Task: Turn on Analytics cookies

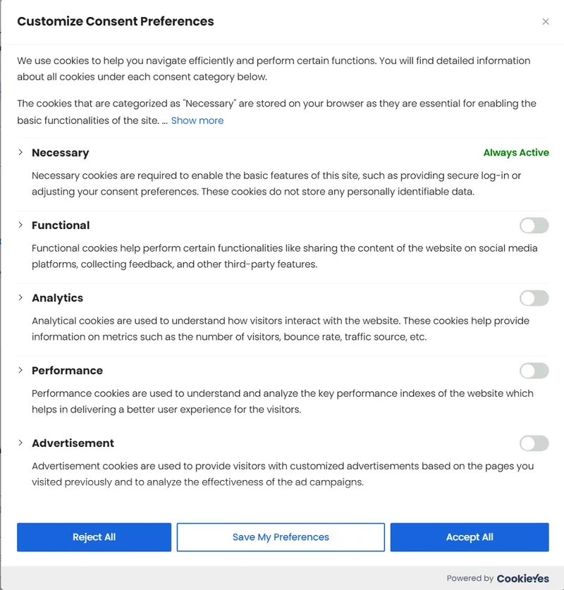Action: pyautogui.click(x=534, y=297)
